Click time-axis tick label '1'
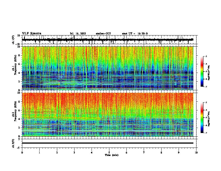221x171 pixels. 39,153
